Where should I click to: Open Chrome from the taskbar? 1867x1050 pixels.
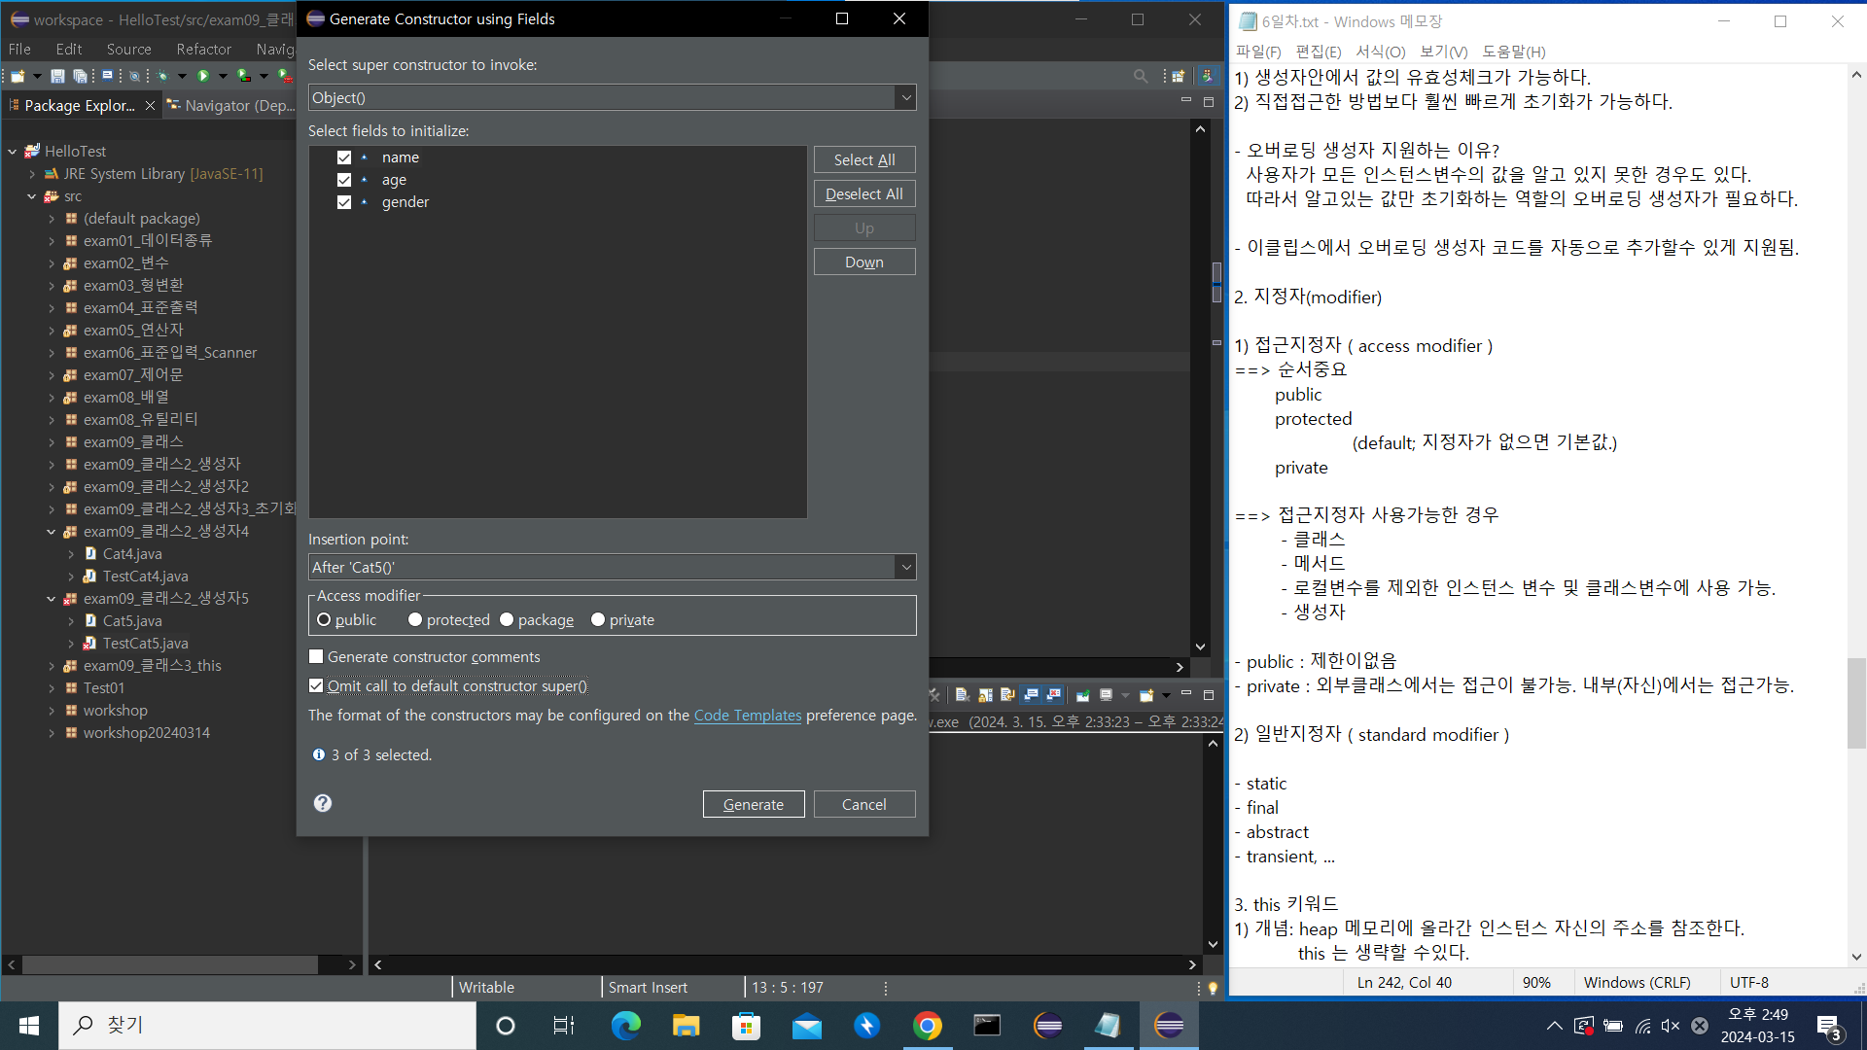click(x=927, y=1026)
